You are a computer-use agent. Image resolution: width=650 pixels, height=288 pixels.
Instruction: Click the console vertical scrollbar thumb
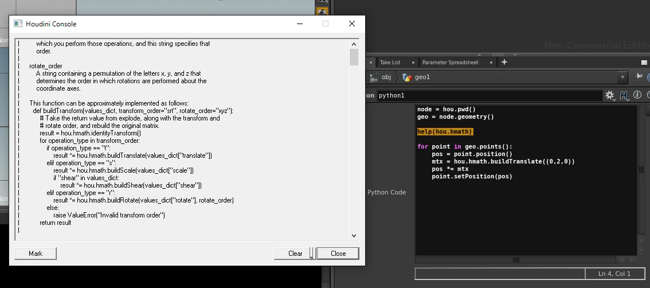[354, 57]
